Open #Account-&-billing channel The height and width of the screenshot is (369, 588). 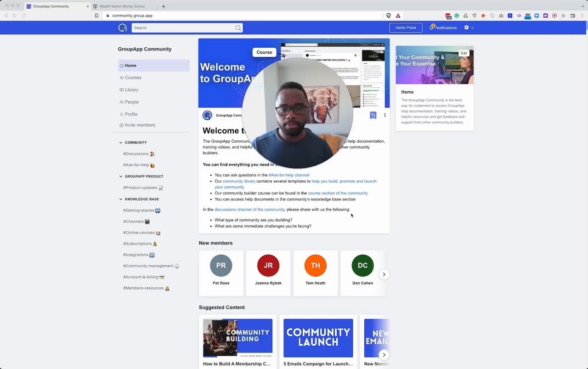point(144,277)
